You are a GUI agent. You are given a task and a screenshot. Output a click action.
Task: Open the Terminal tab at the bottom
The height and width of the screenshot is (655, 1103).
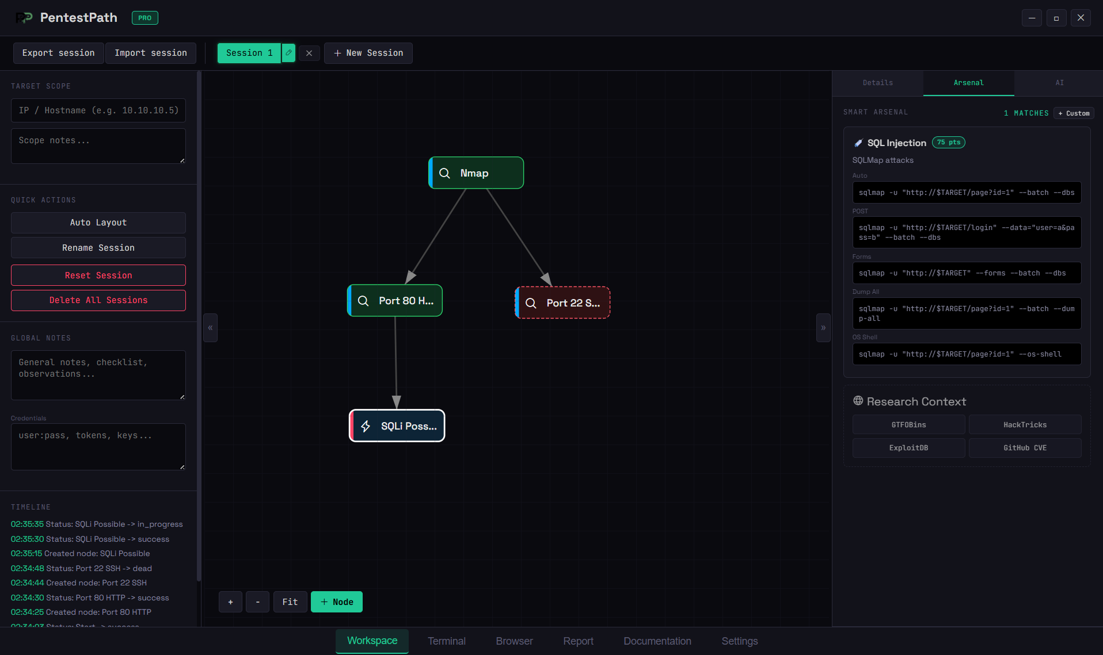tap(446, 641)
